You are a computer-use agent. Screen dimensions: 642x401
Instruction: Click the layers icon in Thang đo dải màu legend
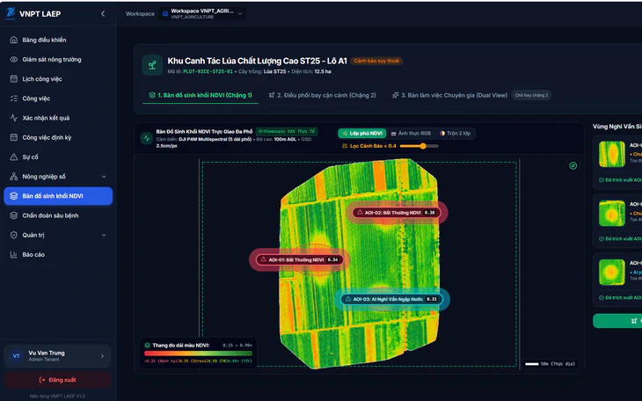147,346
